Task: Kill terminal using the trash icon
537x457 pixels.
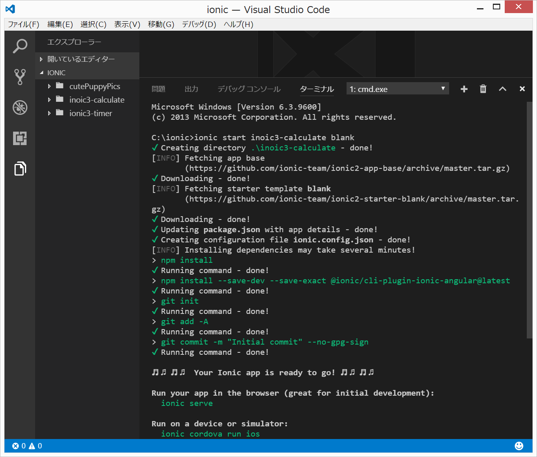Action: (483, 89)
